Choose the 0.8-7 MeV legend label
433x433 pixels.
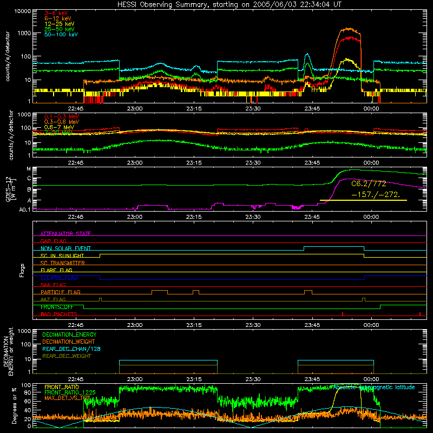(59, 127)
